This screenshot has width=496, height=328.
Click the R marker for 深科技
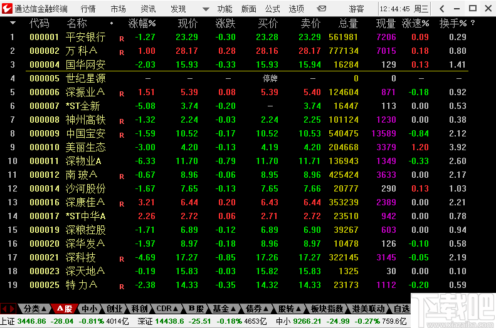[x=122, y=259]
